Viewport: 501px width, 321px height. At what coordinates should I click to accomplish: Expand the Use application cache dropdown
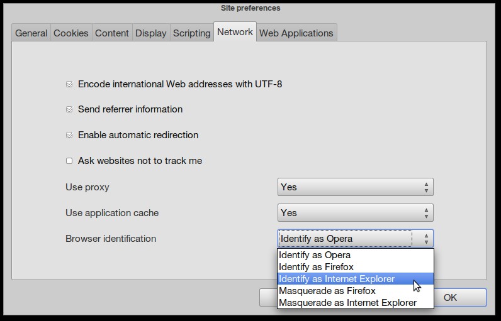(355, 213)
